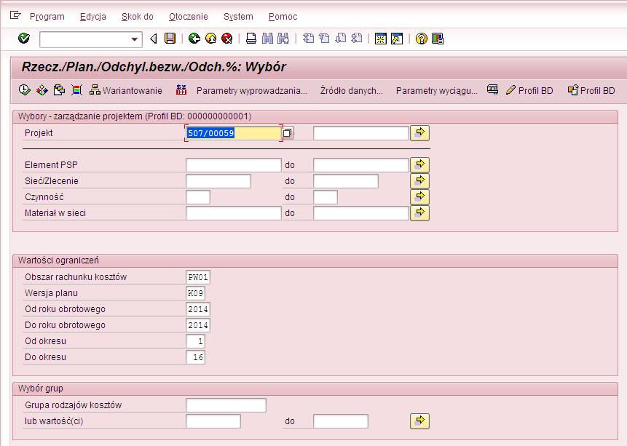Click the field selection table icon
Screen dimensions: 627x446
(492, 90)
